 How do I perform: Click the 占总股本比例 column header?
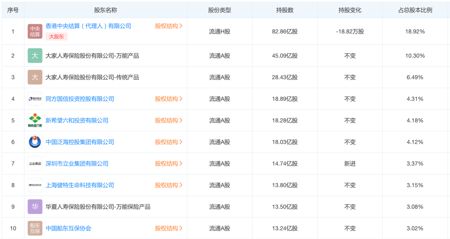[x=415, y=10]
